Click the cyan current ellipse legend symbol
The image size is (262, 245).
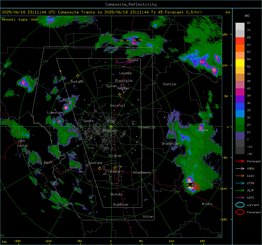coord(240,205)
